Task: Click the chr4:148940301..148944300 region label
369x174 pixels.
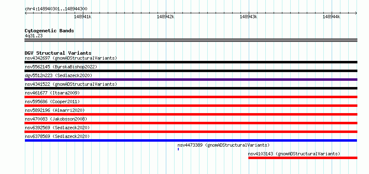Action: coord(56,9)
